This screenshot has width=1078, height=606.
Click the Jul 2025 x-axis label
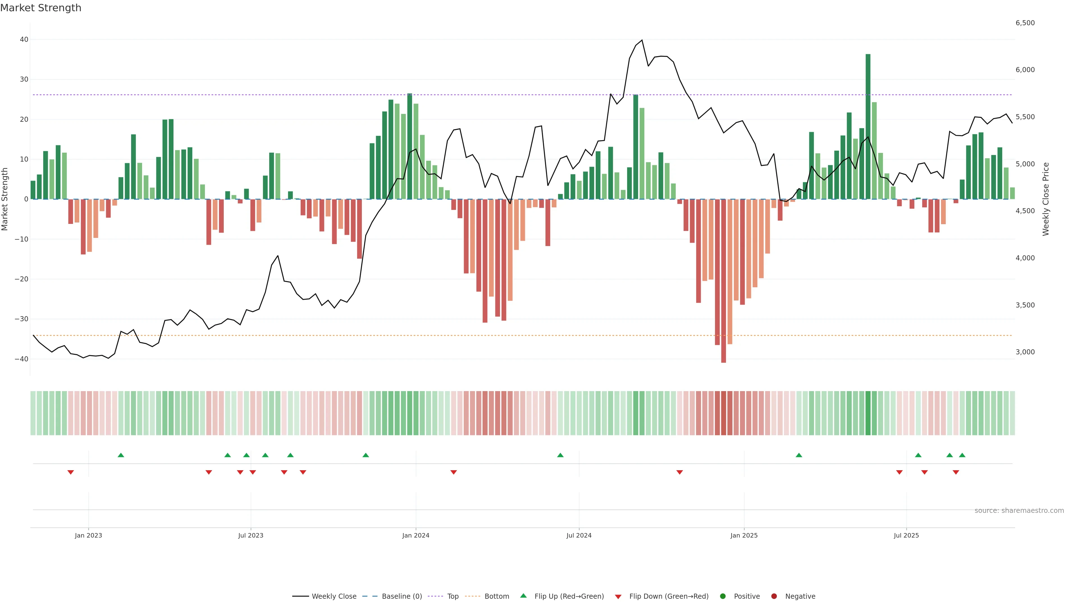[x=906, y=535]
